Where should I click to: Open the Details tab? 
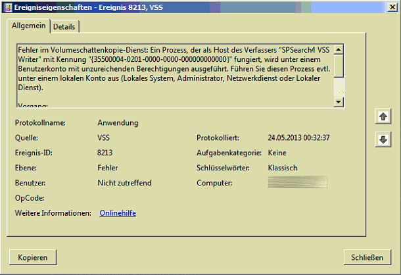(64, 26)
